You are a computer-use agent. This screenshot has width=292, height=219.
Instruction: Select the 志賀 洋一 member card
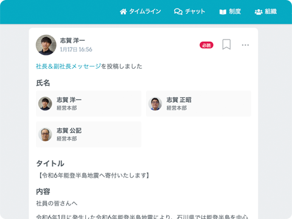(x=89, y=103)
